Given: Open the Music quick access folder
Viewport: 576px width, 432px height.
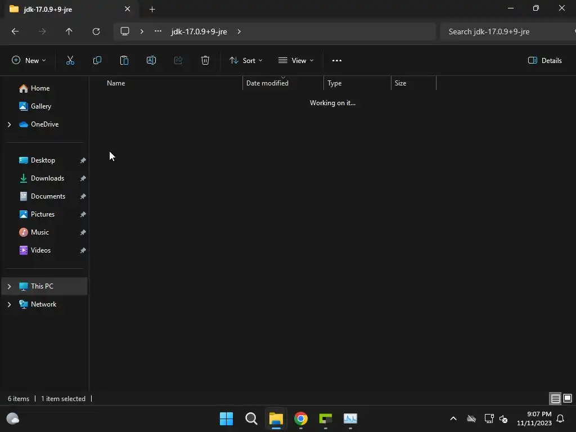Looking at the screenshot, I should pos(39,232).
